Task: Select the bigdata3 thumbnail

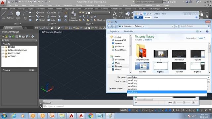Action: coord(161,67)
